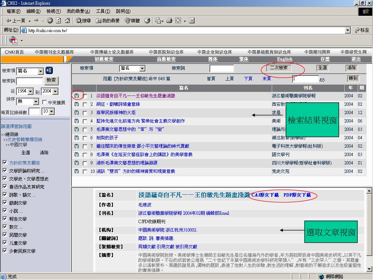Click the left panel 檢索 button

(x=51, y=80)
